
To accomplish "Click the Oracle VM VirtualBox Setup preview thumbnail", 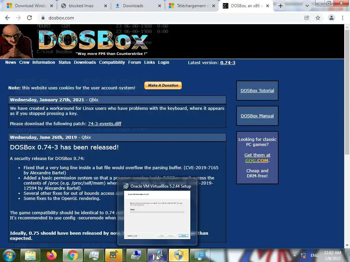I will (x=157, y=215).
